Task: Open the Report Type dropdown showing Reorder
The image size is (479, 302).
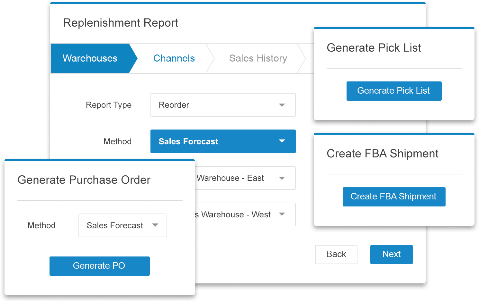Action: [x=223, y=105]
